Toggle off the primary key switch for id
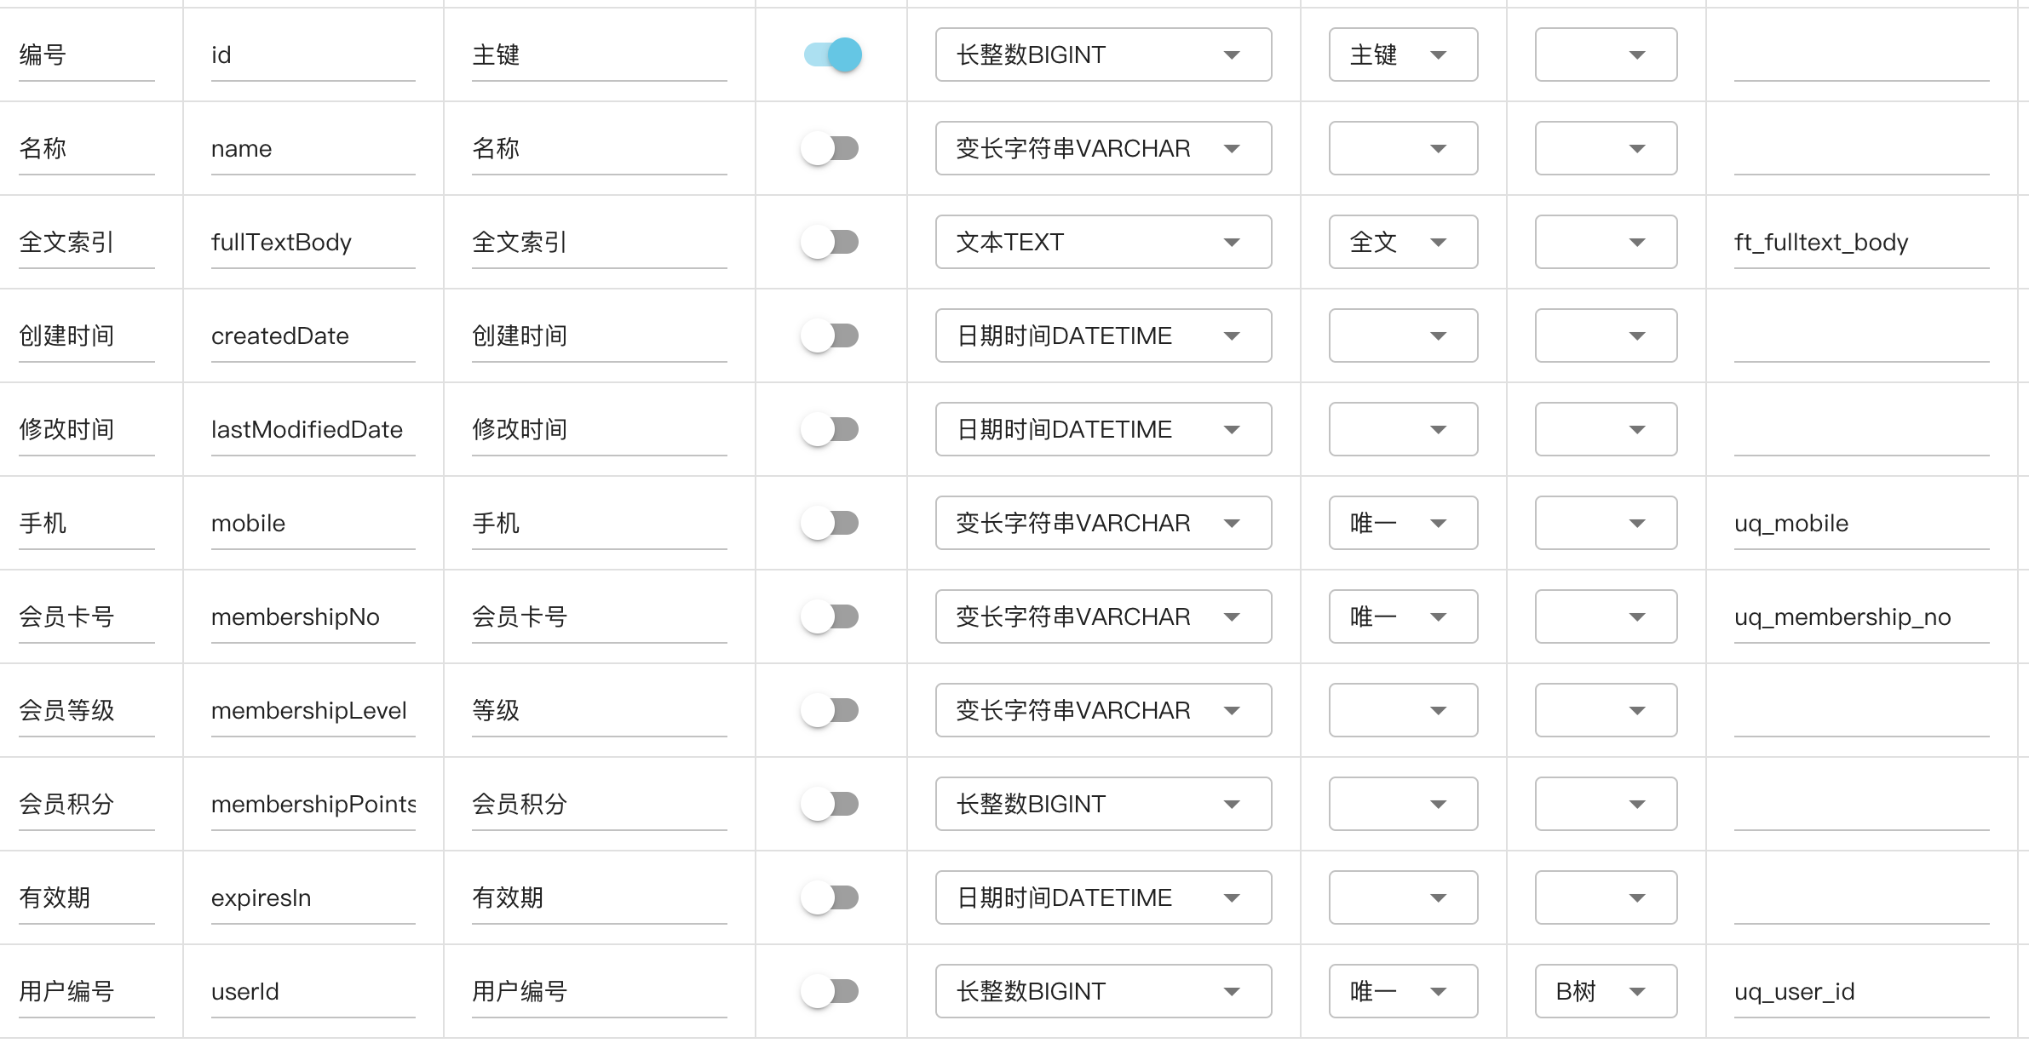Viewport: 2029px width, 1049px height. [832, 55]
